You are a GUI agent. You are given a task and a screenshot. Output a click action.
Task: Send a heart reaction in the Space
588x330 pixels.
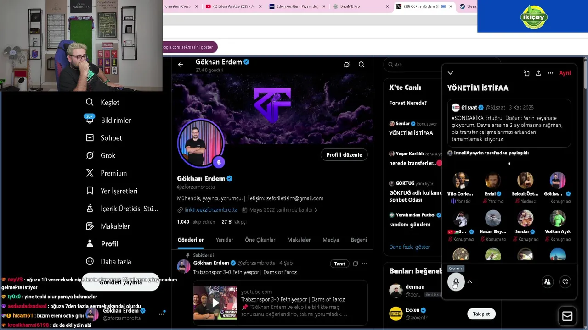565,282
